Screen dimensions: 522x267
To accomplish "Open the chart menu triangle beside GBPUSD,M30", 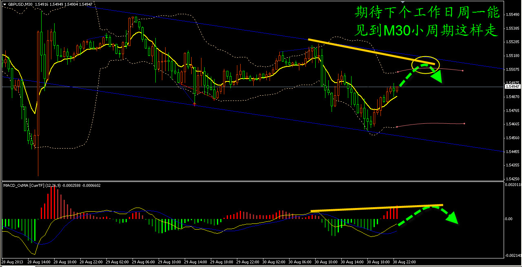I will (x=4, y=4).
